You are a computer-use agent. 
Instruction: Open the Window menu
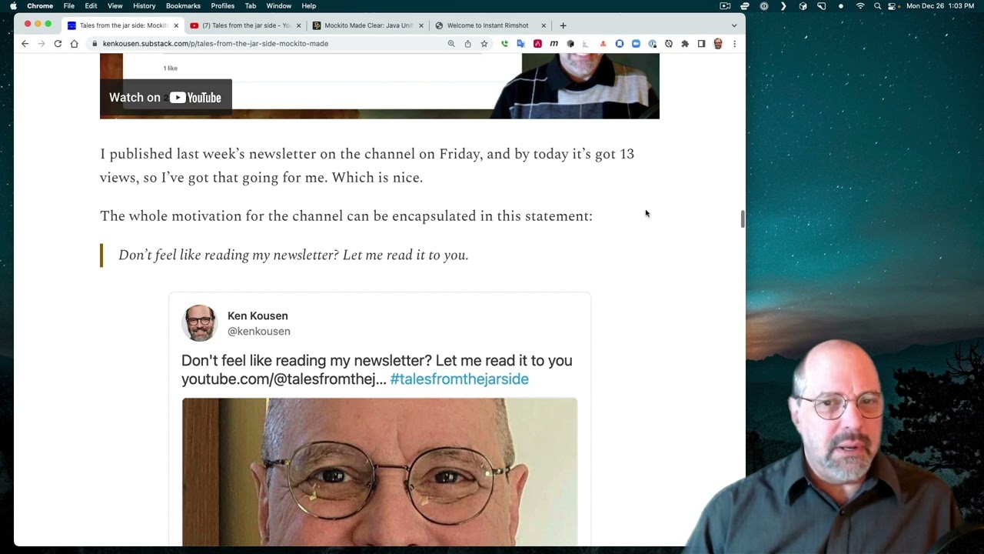[x=278, y=5]
